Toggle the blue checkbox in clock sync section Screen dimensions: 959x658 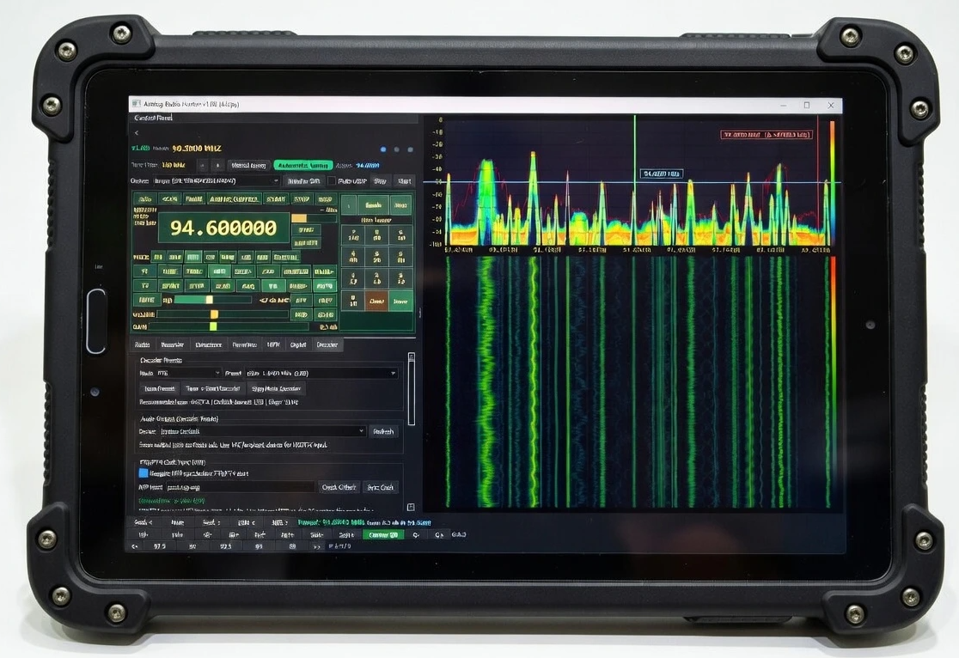click(x=144, y=472)
